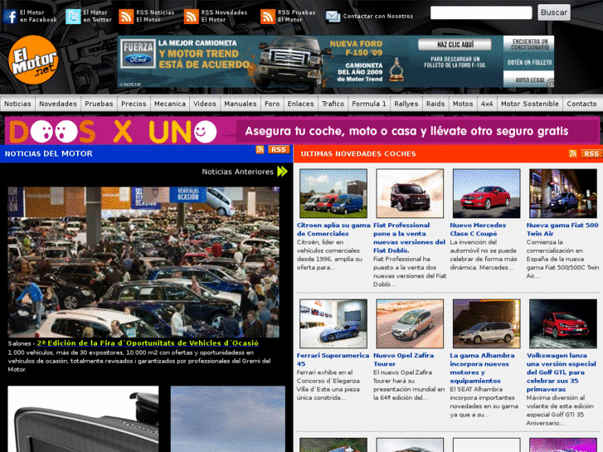Open the Foro menu item
This screenshot has height=452, width=603.
272,104
